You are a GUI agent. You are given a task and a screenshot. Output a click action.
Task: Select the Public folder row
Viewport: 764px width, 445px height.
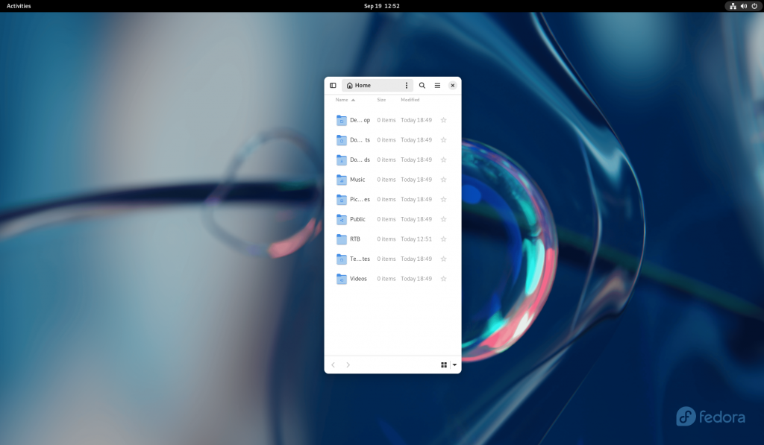(x=388, y=218)
